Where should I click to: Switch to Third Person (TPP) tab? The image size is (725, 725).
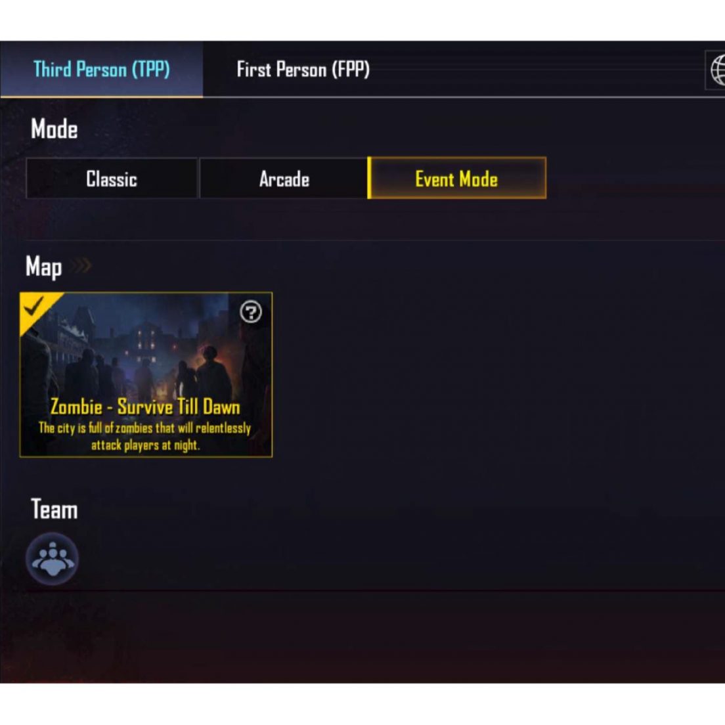[x=101, y=70]
